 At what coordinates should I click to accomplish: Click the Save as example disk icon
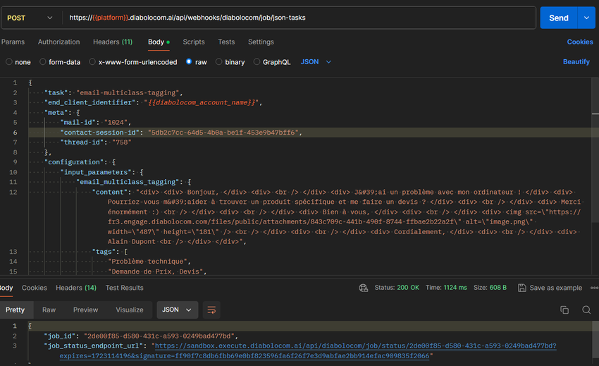coord(522,288)
